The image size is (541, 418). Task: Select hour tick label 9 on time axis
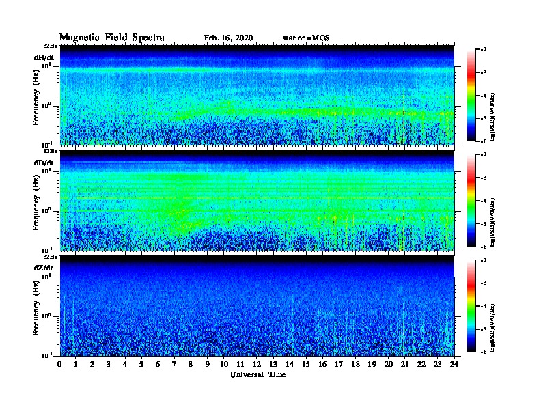pos(208,364)
